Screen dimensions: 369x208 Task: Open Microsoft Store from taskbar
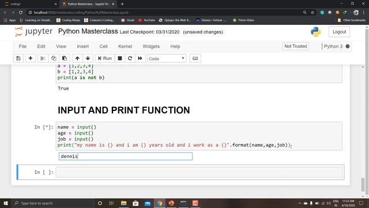pyautogui.click(x=135, y=203)
